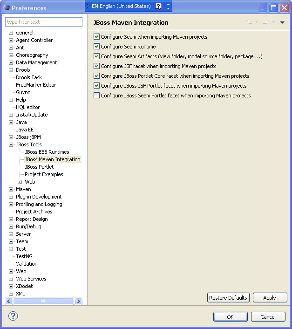
Task: Open the preference page view menu triangle
Action: point(282,22)
